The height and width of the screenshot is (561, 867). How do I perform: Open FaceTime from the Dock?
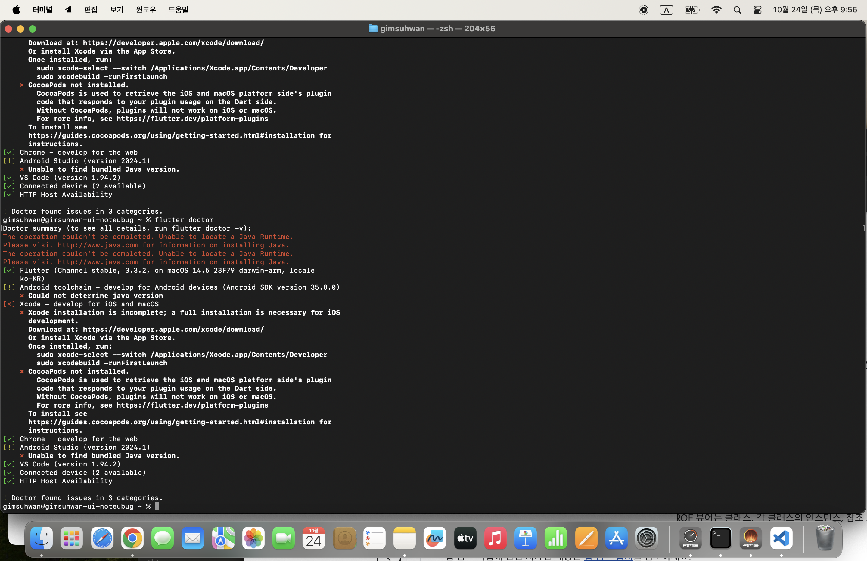point(283,538)
